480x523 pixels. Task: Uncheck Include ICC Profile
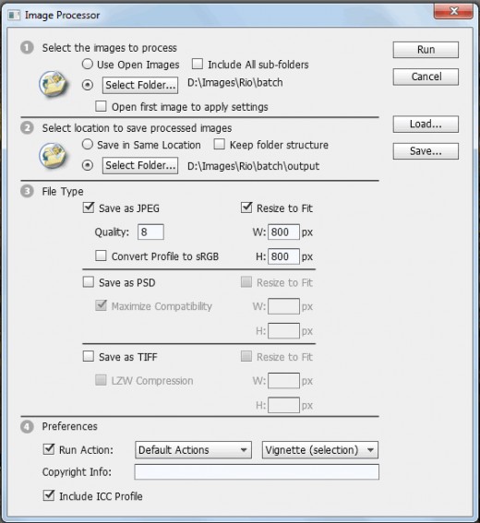pyautogui.click(x=49, y=495)
